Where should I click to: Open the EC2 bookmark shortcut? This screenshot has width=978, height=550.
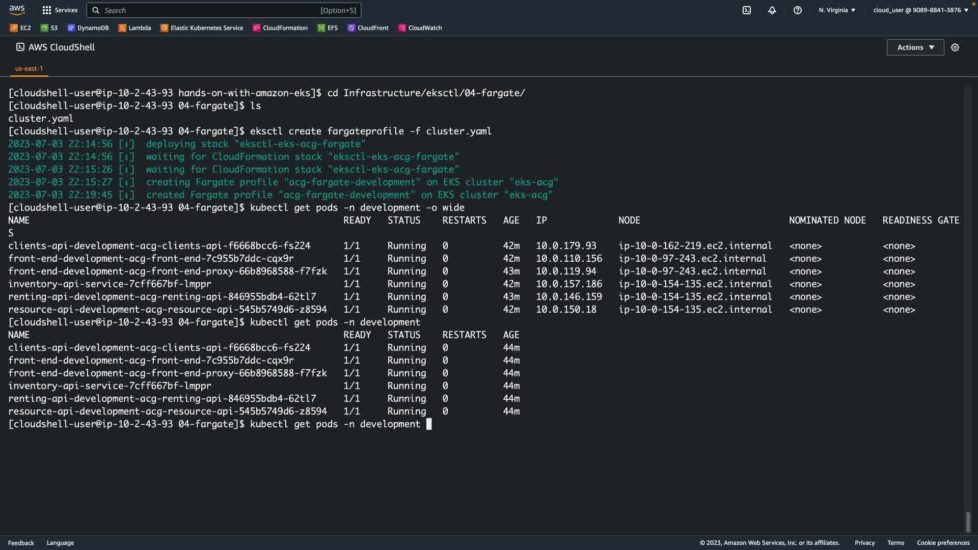(20, 28)
